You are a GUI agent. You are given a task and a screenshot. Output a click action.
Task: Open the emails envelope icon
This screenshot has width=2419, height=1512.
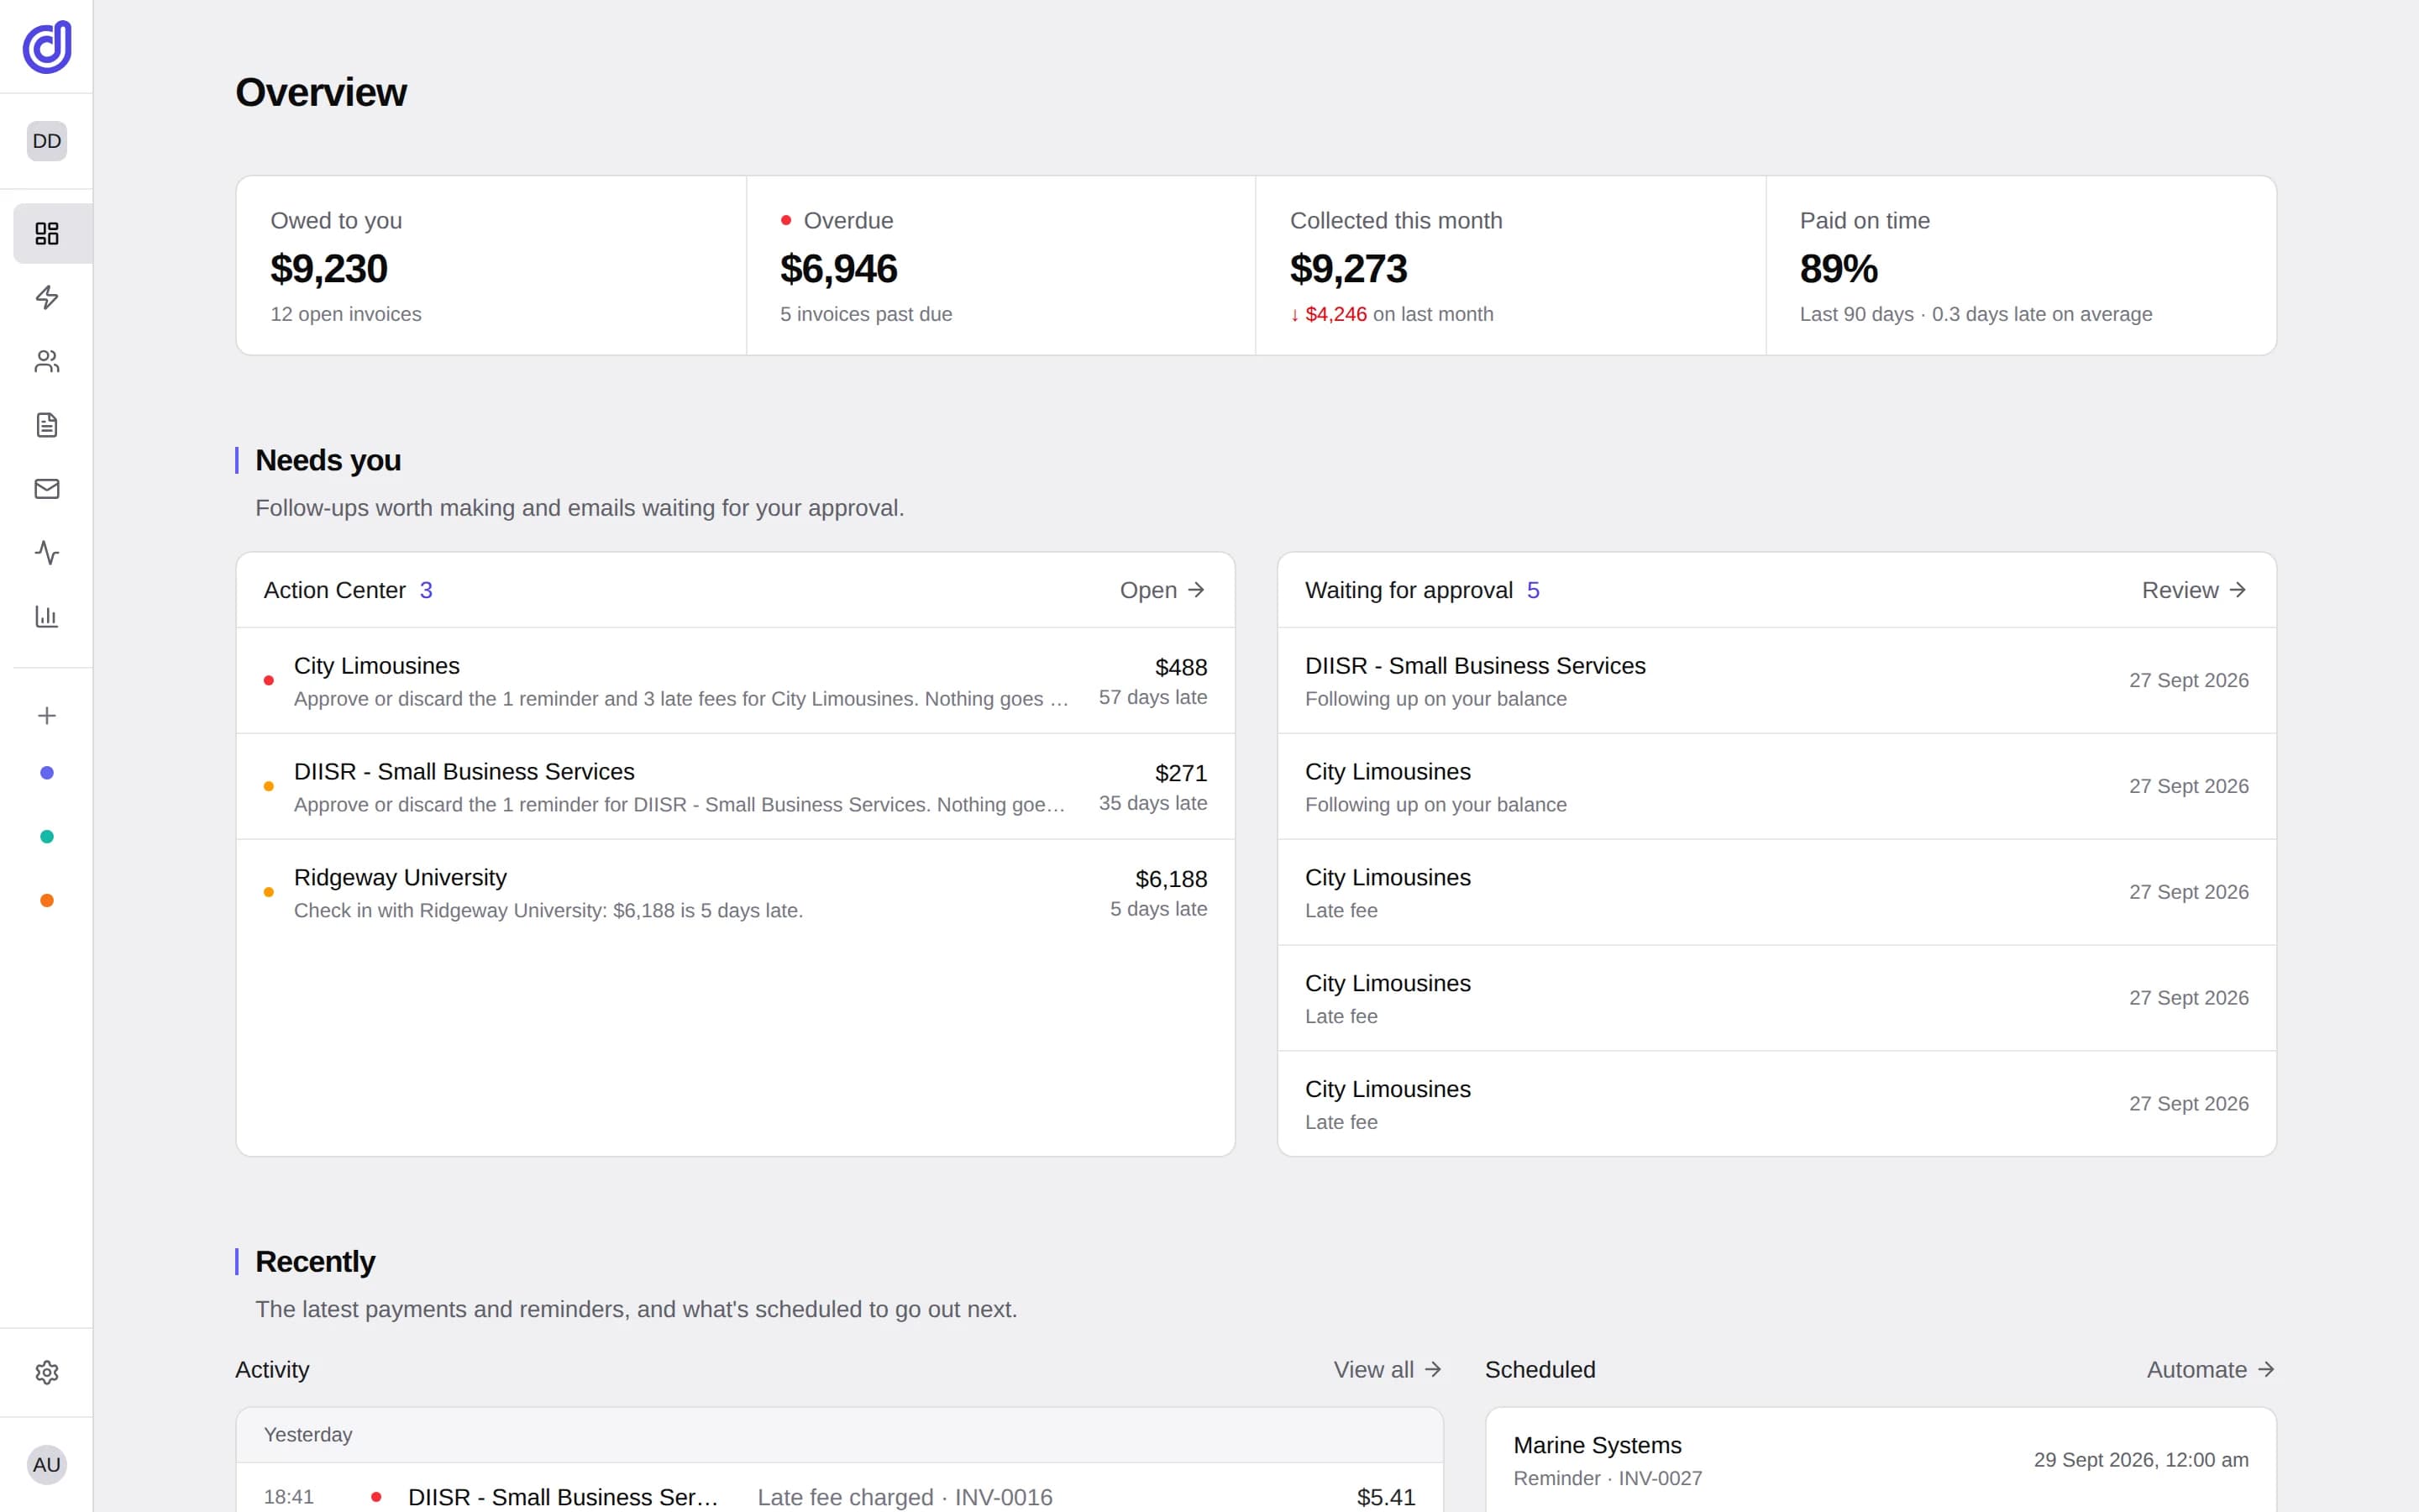click(47, 489)
